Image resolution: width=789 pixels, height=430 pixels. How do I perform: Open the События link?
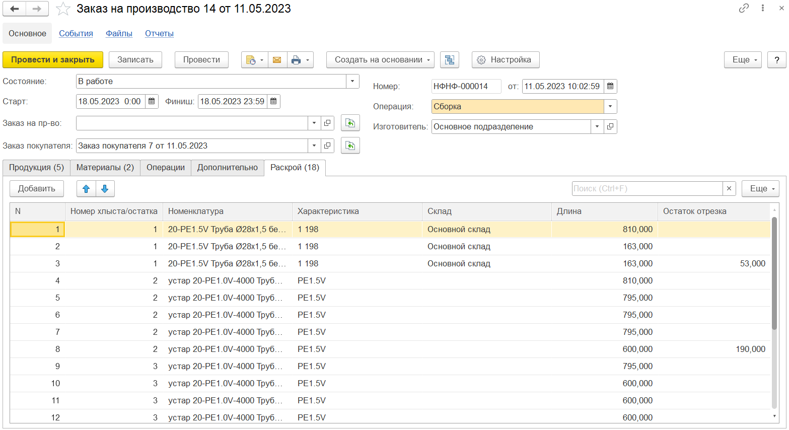tap(76, 34)
